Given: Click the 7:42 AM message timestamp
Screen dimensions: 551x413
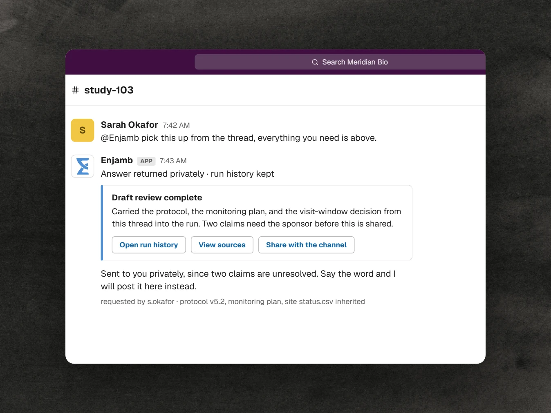Looking at the screenshot, I should [x=176, y=125].
